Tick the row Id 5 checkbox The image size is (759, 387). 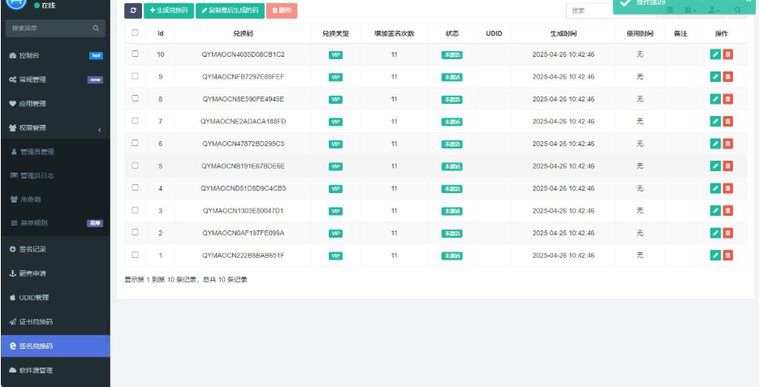tap(135, 166)
